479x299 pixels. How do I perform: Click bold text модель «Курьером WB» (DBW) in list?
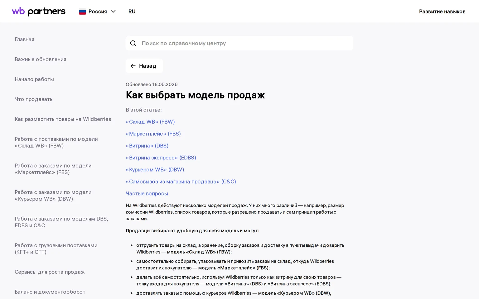point(294,293)
